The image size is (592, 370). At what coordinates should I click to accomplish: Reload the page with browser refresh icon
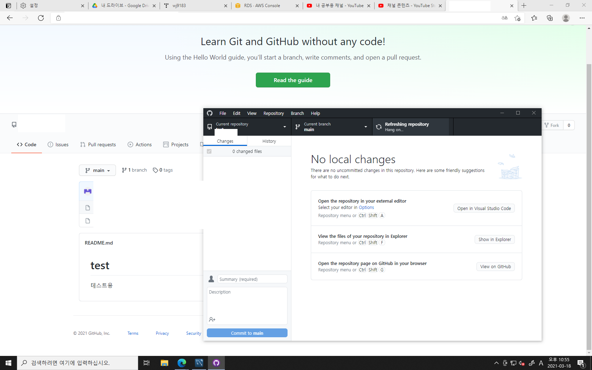[x=41, y=18]
